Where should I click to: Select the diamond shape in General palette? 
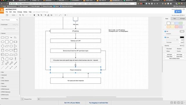point(3,46)
